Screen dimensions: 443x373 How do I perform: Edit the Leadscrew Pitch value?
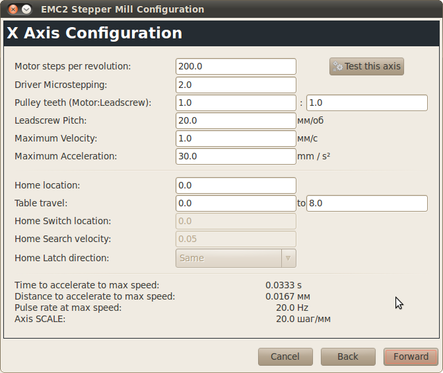coord(236,120)
